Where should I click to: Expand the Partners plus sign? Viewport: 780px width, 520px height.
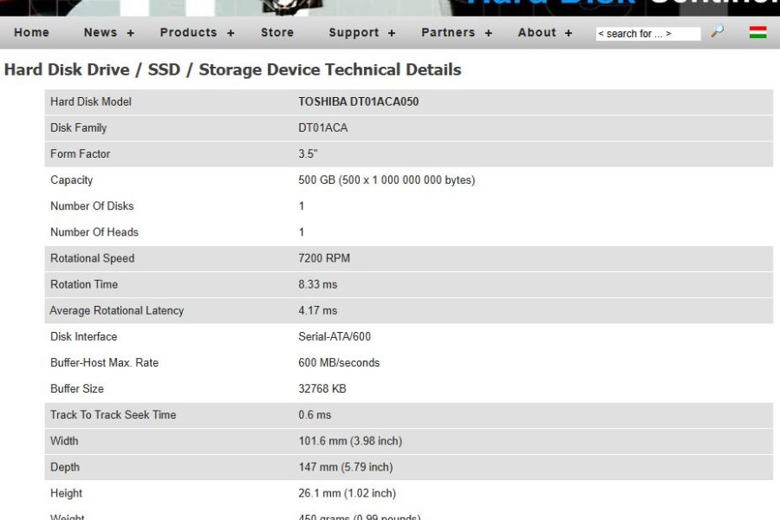(x=489, y=33)
